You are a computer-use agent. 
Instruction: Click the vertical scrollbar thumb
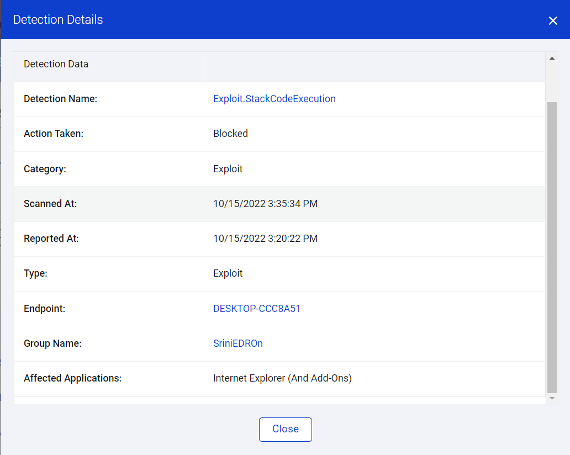coord(551,246)
